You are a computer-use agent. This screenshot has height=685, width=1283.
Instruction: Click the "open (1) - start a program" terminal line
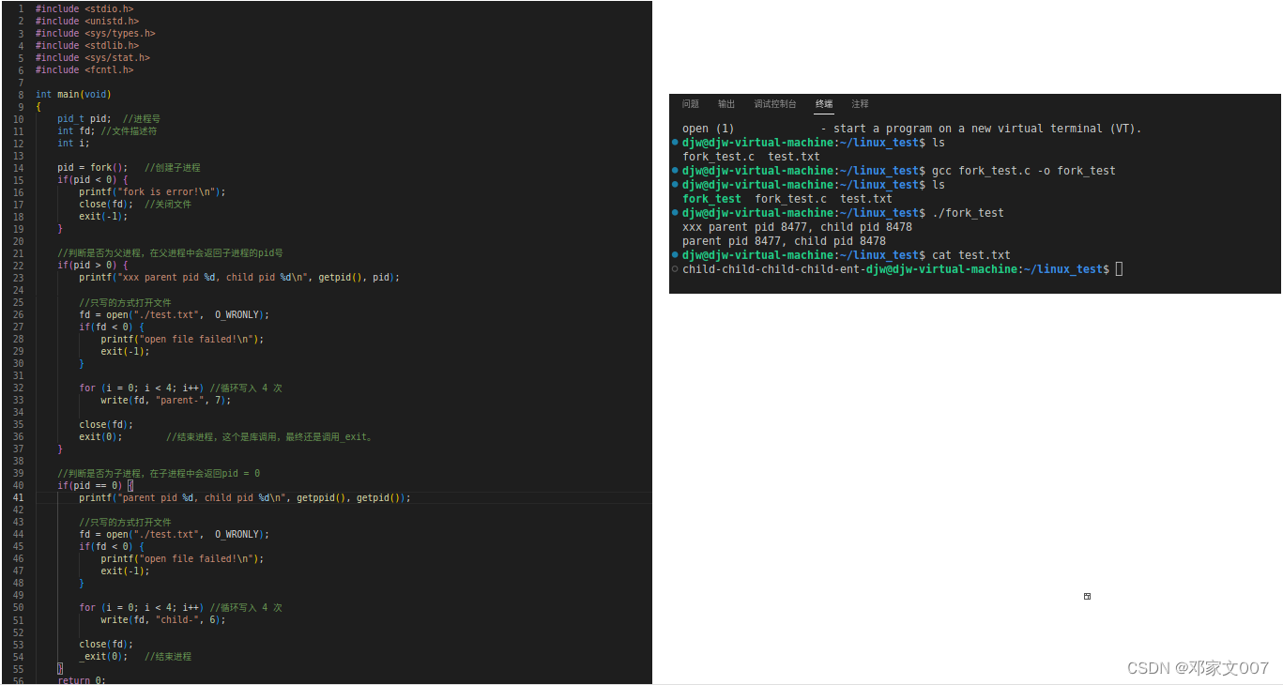pos(911,129)
